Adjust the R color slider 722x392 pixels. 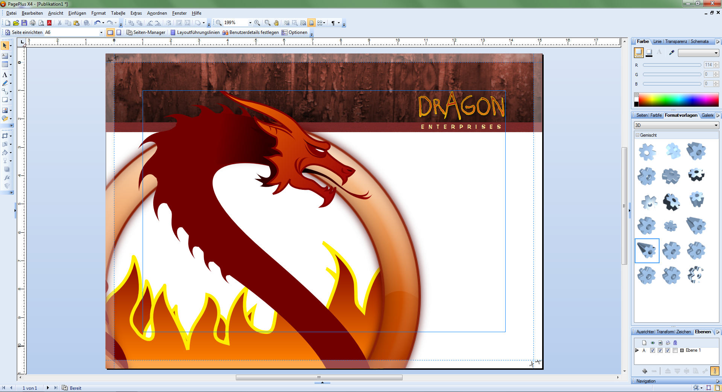tap(672, 65)
